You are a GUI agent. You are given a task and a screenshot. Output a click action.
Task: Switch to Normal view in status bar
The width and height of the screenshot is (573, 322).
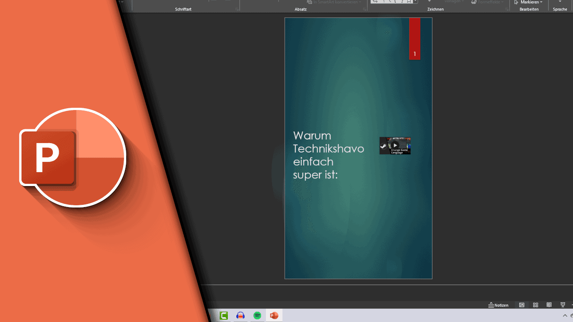(x=522, y=305)
